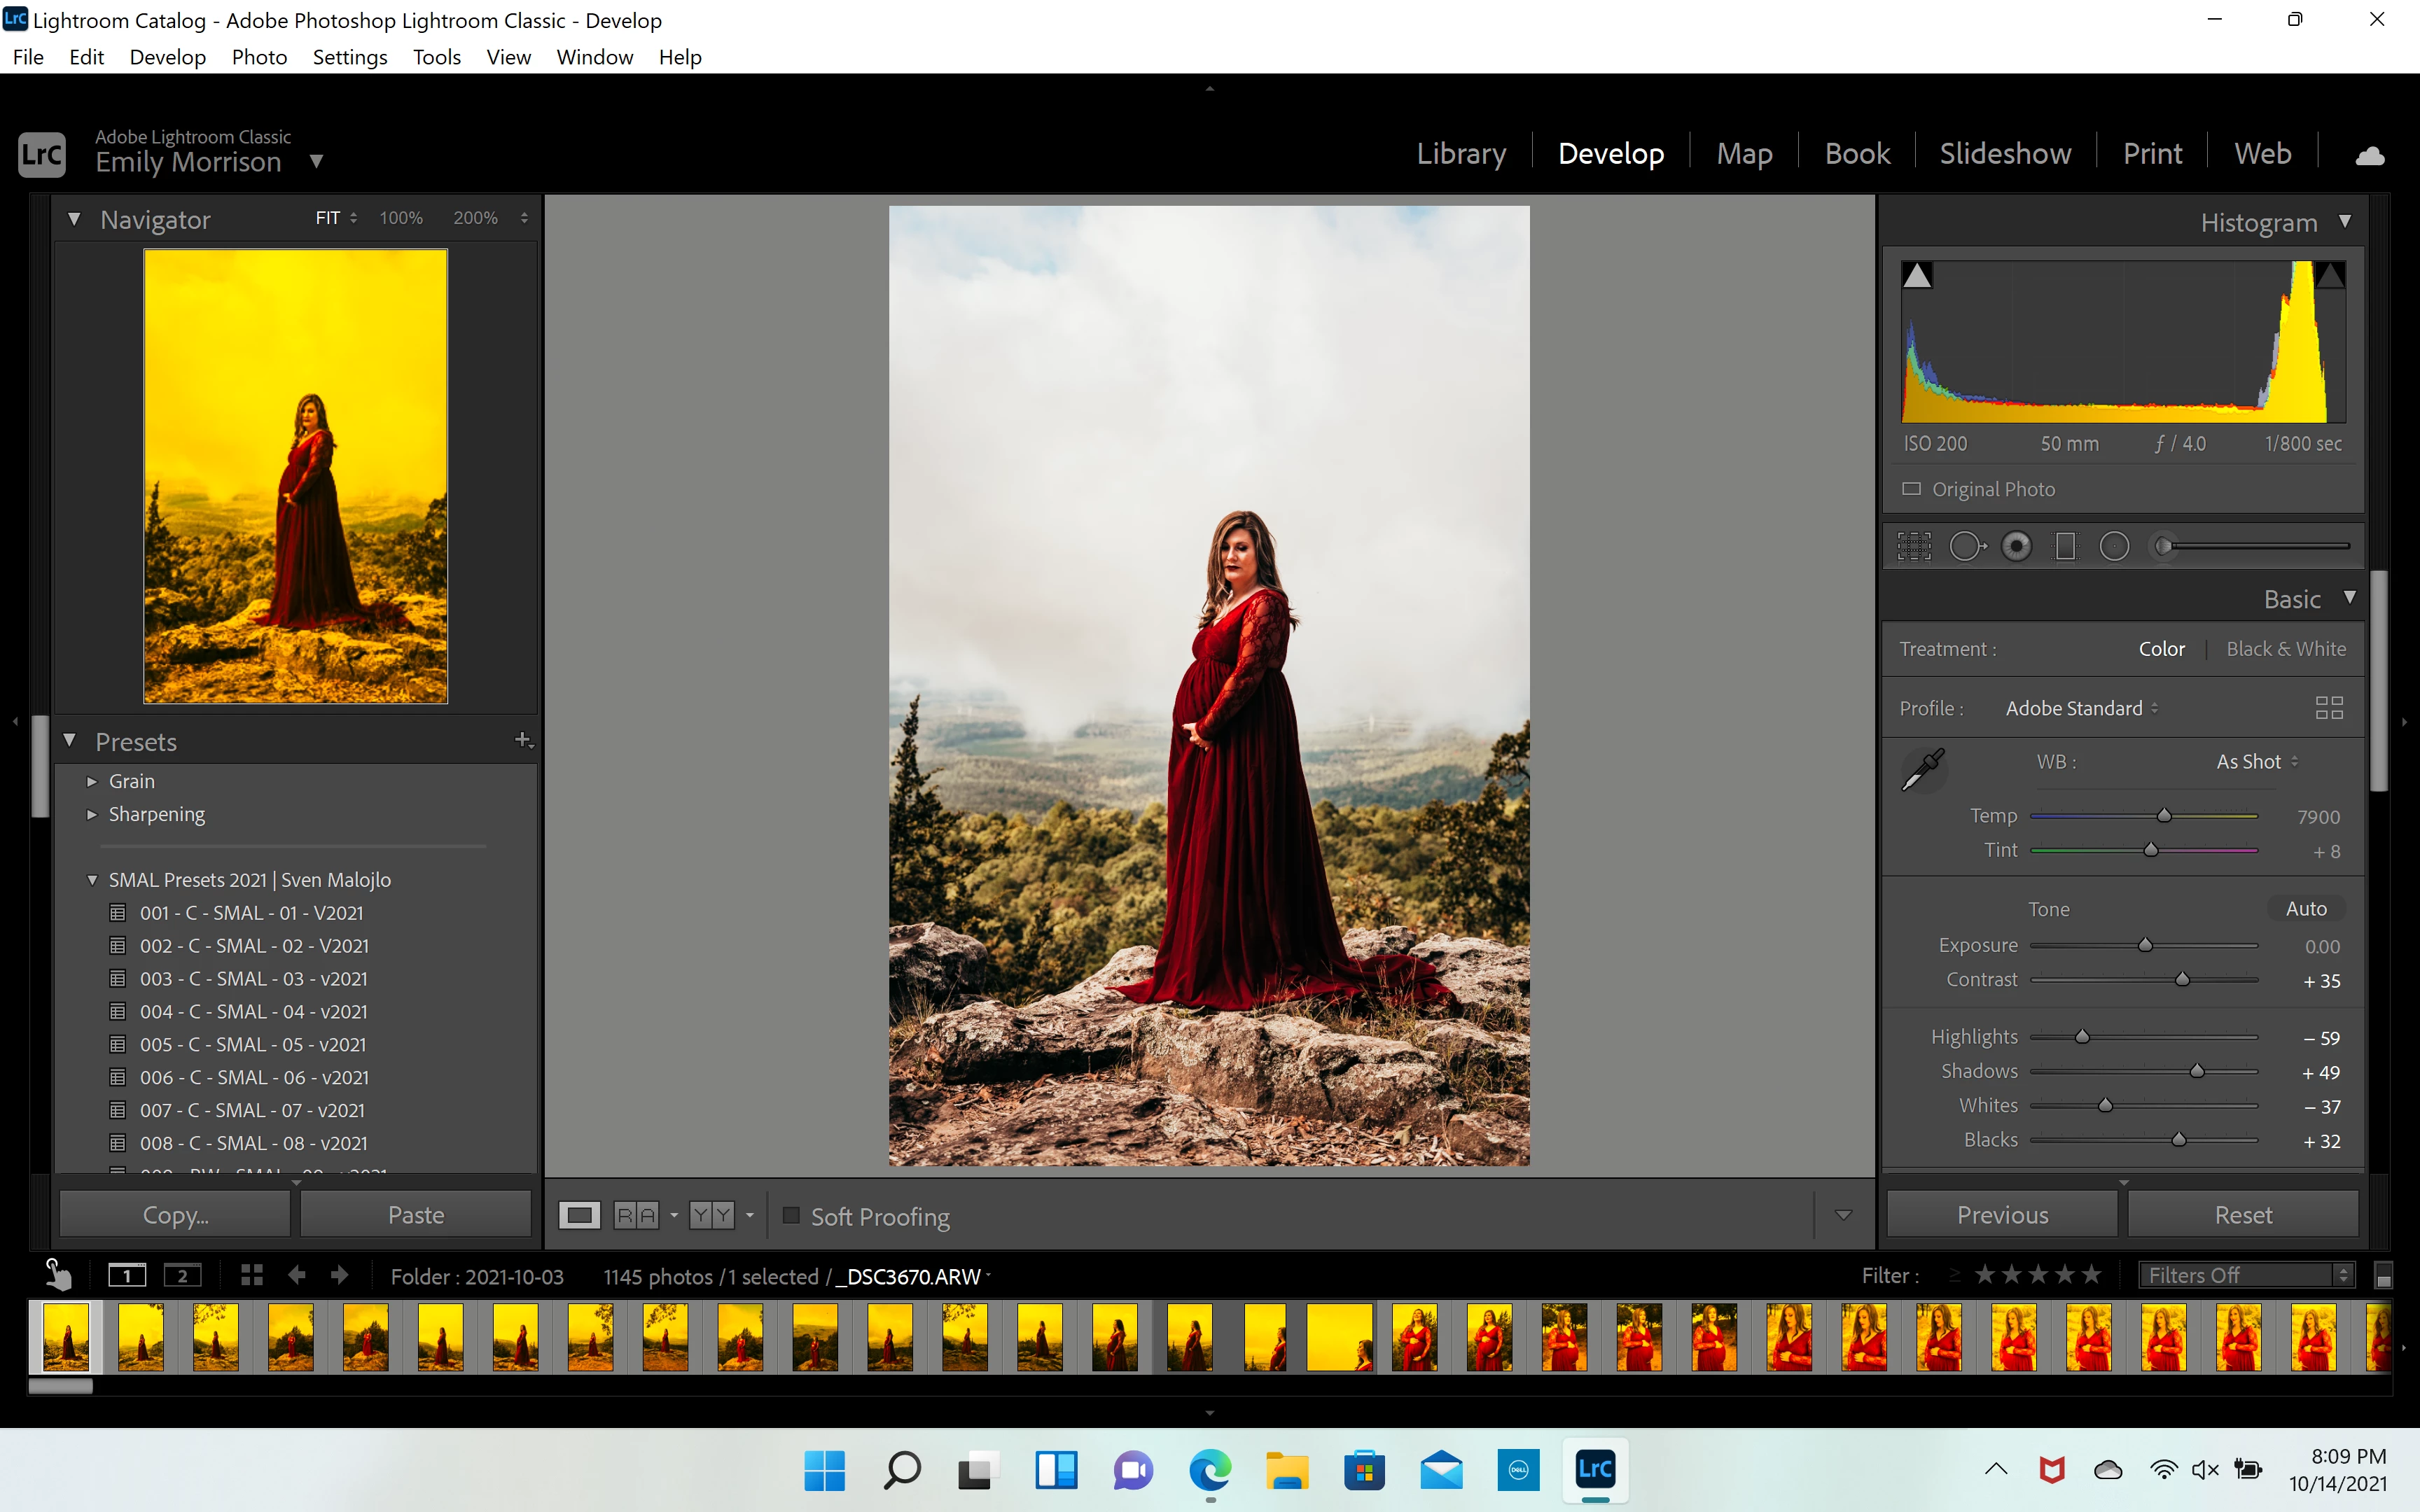2420x1512 pixels.
Task: Select the Spot Removal tool
Action: click(1966, 547)
